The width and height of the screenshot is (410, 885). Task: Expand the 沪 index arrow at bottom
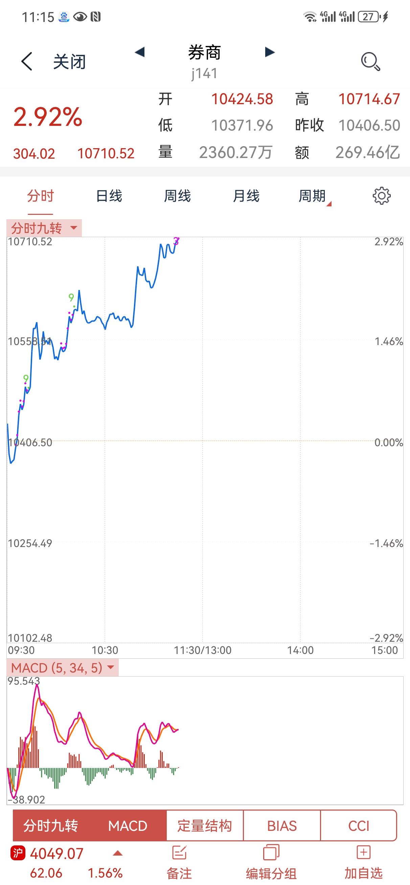tap(118, 854)
